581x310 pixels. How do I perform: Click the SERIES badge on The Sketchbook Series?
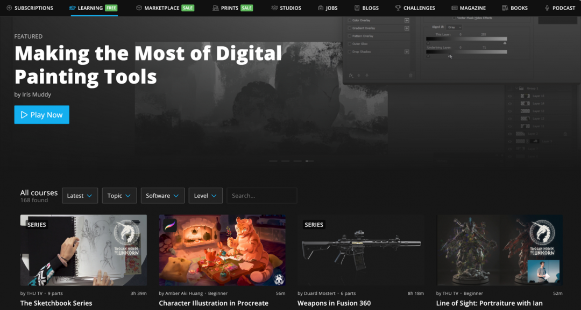click(x=37, y=225)
